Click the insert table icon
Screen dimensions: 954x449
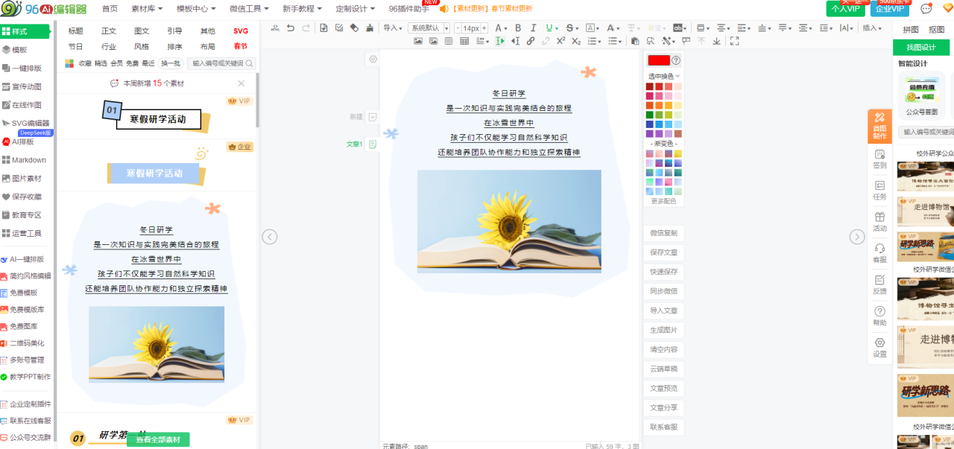tap(464, 41)
